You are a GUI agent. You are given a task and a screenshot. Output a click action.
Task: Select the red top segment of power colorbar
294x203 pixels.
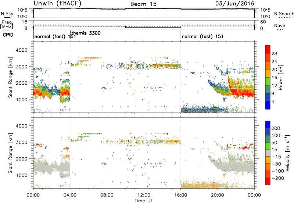[x=268, y=49]
